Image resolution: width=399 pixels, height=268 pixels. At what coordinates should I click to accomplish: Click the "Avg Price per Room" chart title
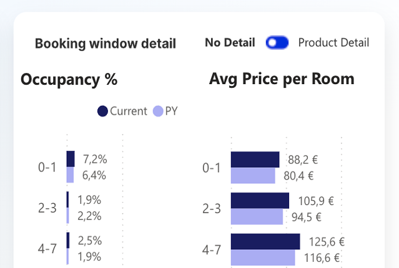tap(282, 79)
